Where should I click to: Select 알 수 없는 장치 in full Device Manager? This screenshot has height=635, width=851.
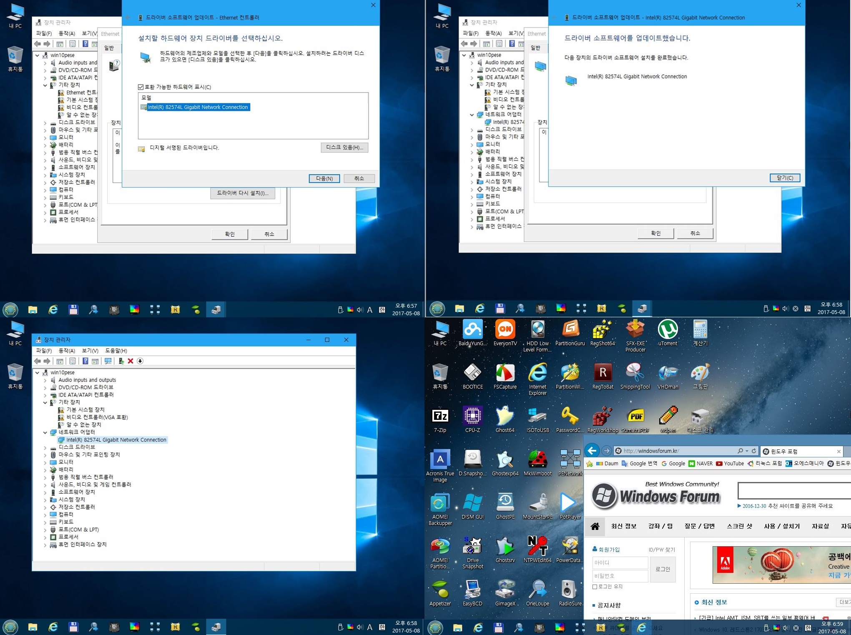[83, 425]
